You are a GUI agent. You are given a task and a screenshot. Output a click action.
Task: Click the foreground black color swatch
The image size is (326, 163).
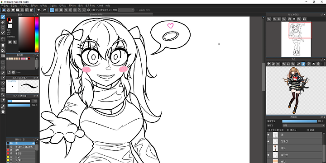click(x=9, y=19)
